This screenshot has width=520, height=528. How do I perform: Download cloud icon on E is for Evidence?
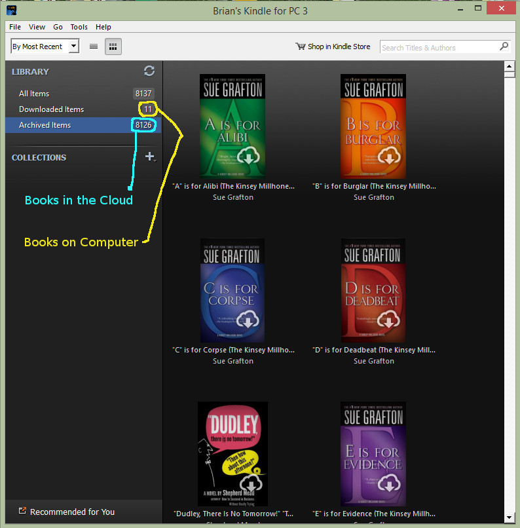389,483
